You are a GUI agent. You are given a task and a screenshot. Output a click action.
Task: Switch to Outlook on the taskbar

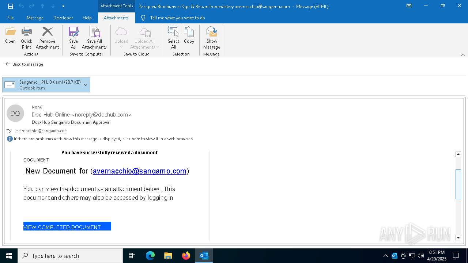click(204, 256)
